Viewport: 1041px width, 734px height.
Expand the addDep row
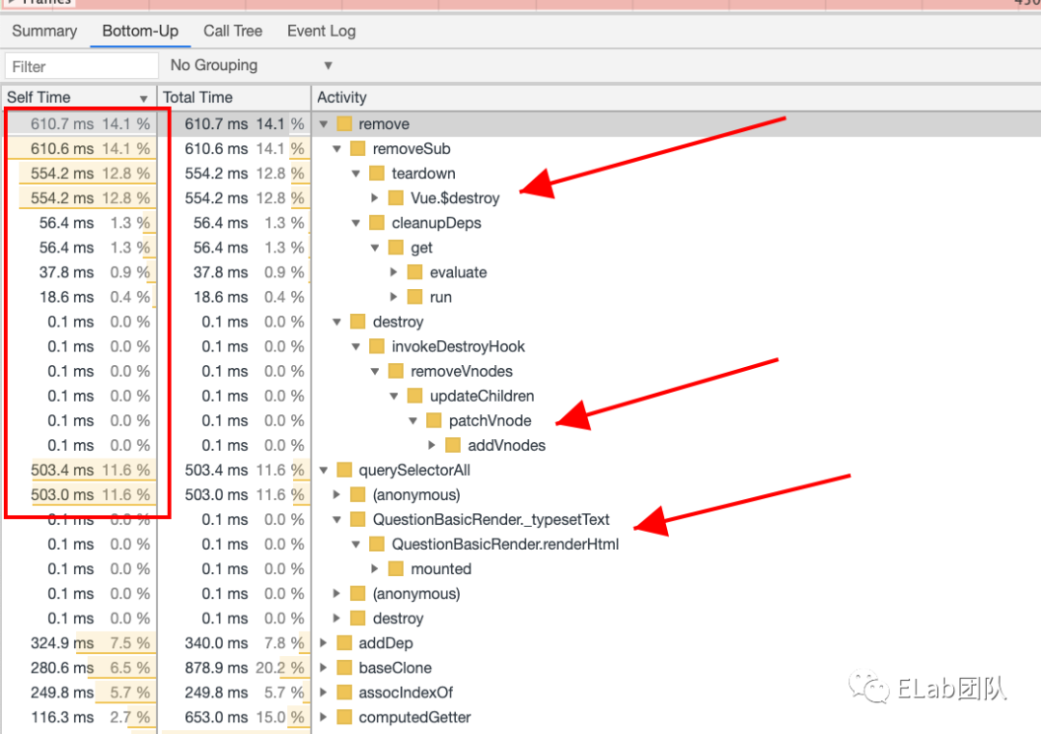[324, 643]
